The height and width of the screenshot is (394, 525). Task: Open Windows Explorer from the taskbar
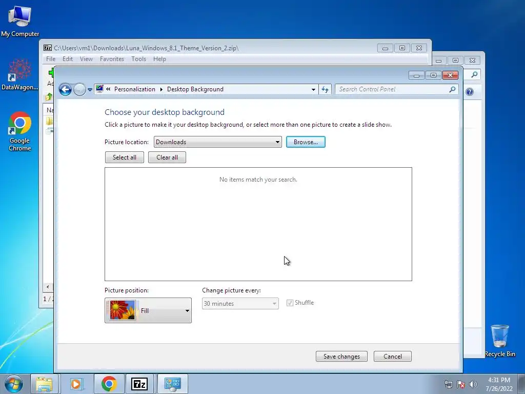pos(44,384)
